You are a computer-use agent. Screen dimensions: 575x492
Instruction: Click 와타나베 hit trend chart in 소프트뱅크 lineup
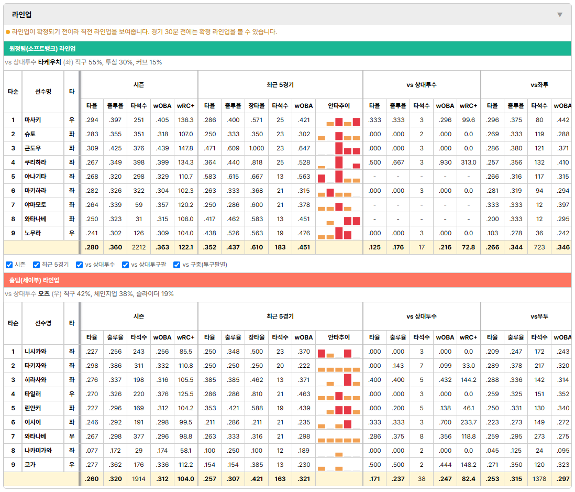339,219
